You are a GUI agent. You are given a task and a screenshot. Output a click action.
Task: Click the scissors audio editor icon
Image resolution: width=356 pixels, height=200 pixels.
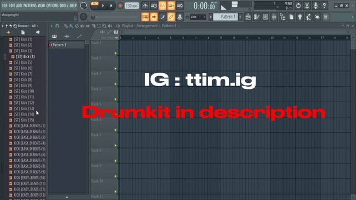pos(307,6)
